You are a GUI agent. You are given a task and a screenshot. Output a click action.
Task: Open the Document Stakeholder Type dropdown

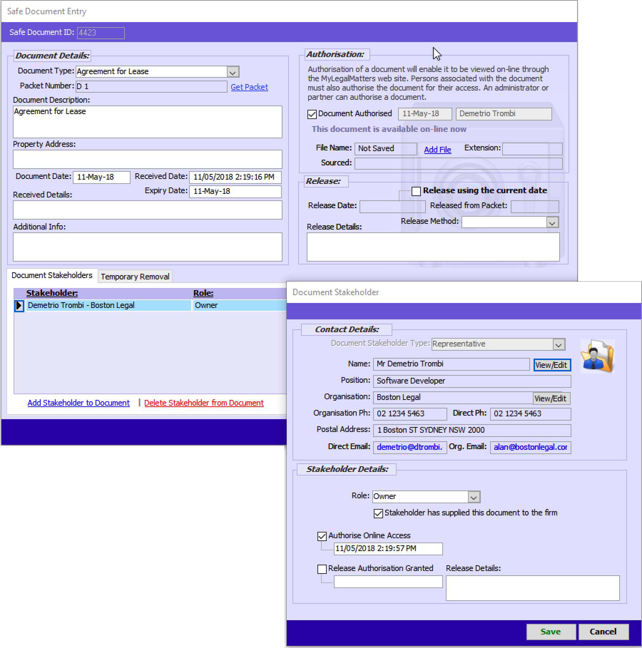click(x=559, y=344)
